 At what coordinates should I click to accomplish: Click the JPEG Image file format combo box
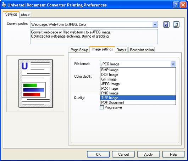coord(138,64)
